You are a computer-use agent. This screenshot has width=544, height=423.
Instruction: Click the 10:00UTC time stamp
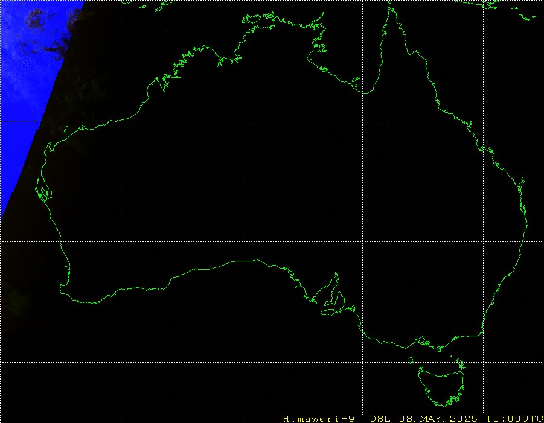[x=515, y=419]
